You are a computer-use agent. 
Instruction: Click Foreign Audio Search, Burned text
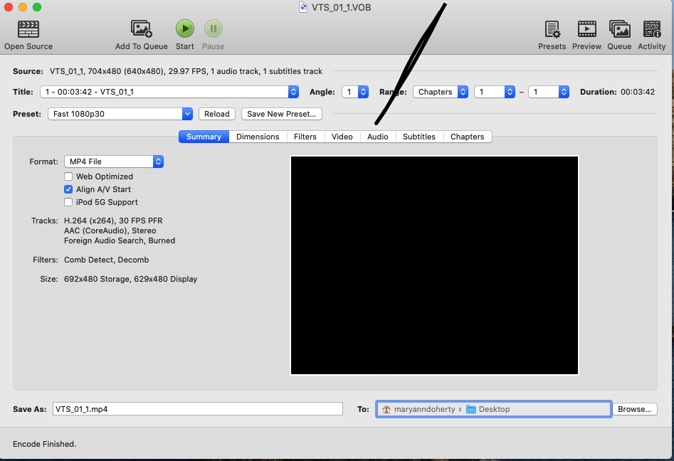(120, 240)
